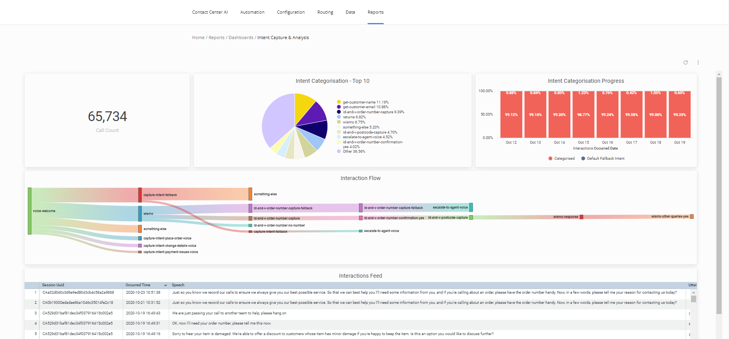Click capture-intent-change-details-voice node label

point(170,246)
